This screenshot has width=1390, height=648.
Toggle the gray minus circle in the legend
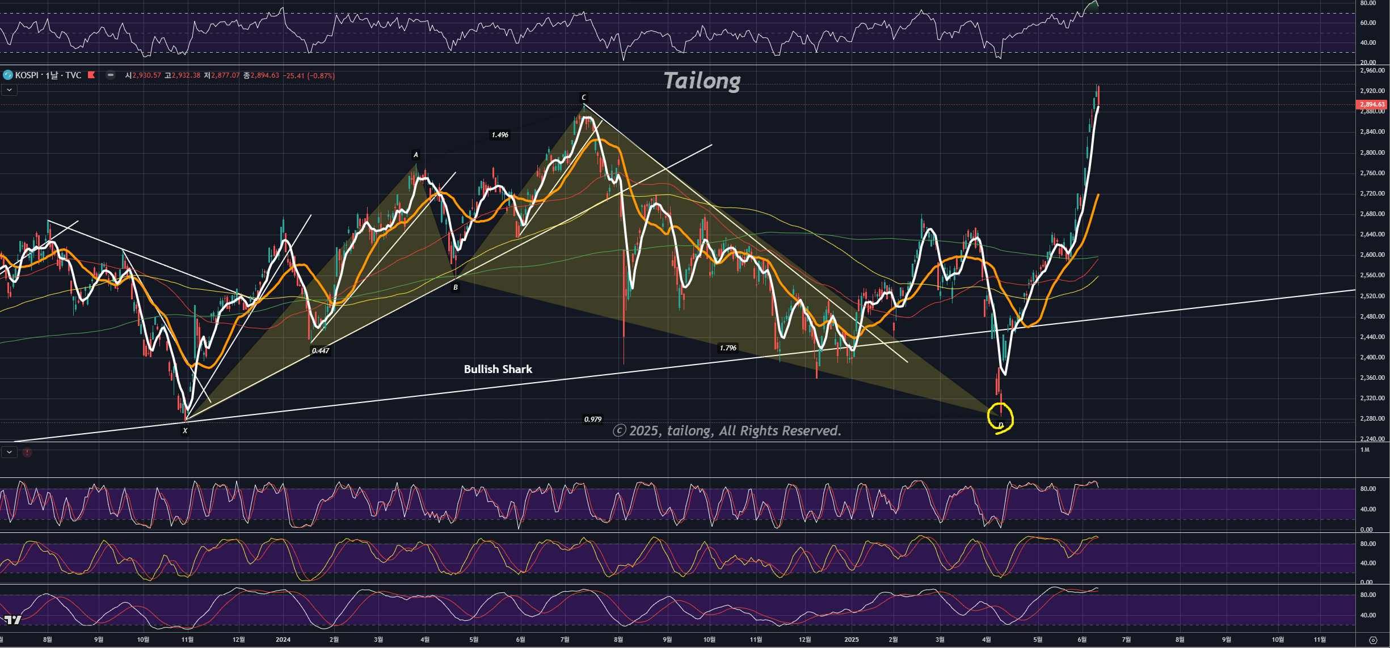click(x=111, y=75)
